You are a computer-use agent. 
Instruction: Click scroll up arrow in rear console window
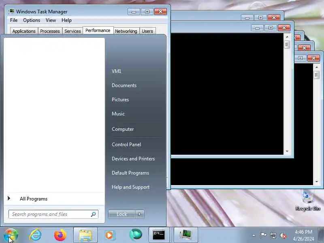[317, 67]
